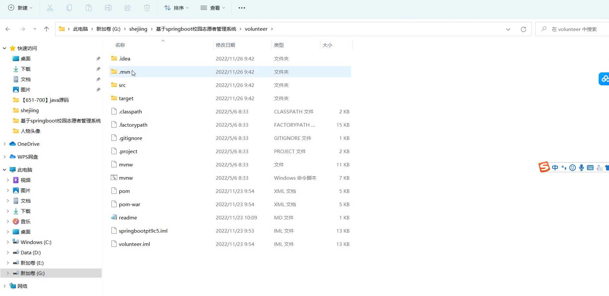
Task: Click shejiing in the address breadcrumb
Action: click(x=138, y=29)
